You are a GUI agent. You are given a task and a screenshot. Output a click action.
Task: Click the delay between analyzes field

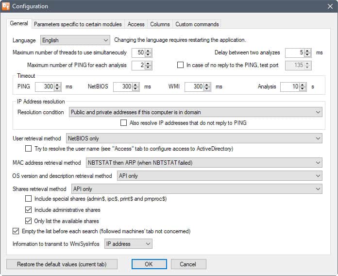pos(295,52)
